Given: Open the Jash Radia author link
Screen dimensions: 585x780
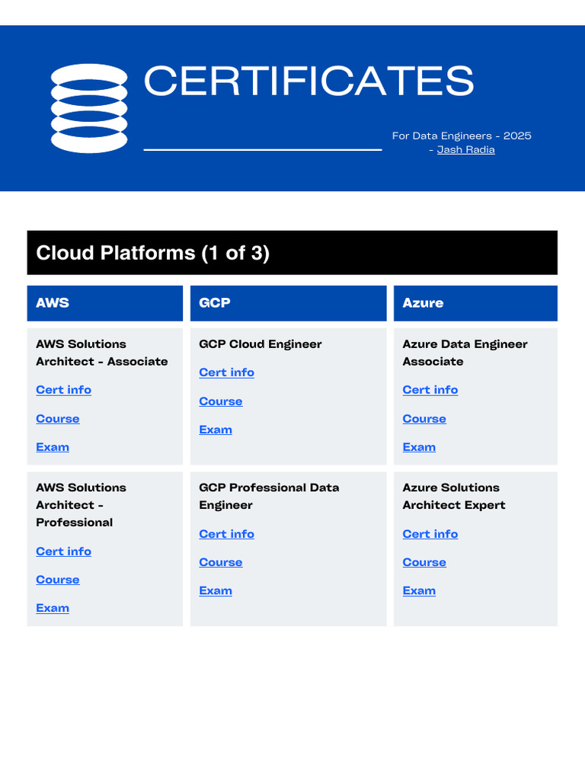Looking at the screenshot, I should (x=465, y=150).
